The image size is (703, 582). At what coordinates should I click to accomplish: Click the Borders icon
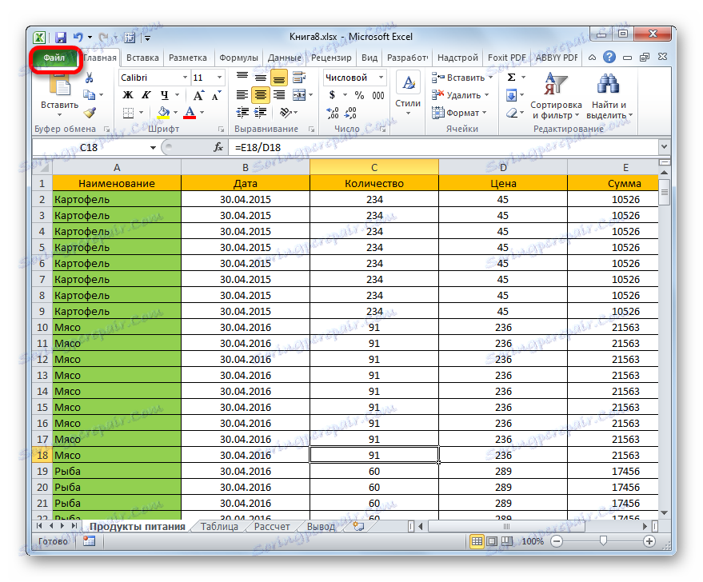pos(128,113)
